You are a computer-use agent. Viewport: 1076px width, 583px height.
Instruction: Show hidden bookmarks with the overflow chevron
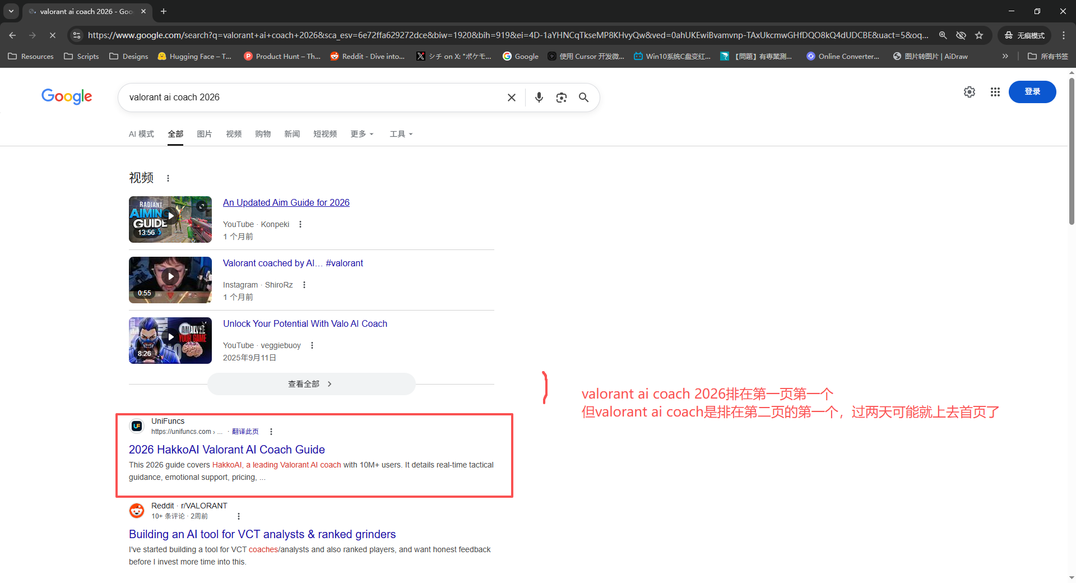[x=1006, y=56]
